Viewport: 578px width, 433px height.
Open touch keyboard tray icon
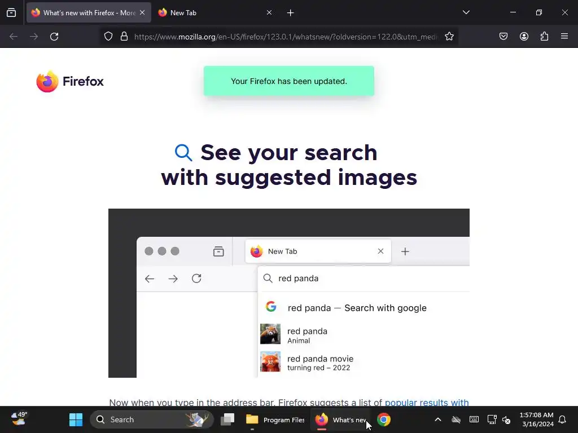click(x=474, y=419)
